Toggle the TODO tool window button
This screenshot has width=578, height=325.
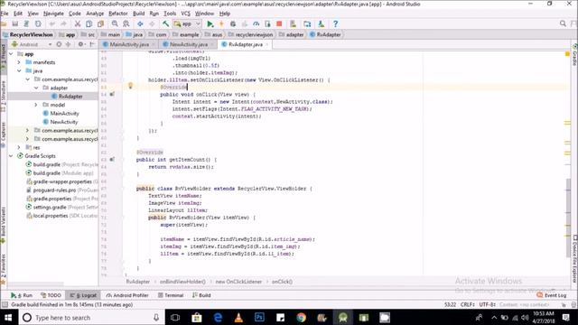point(51,295)
